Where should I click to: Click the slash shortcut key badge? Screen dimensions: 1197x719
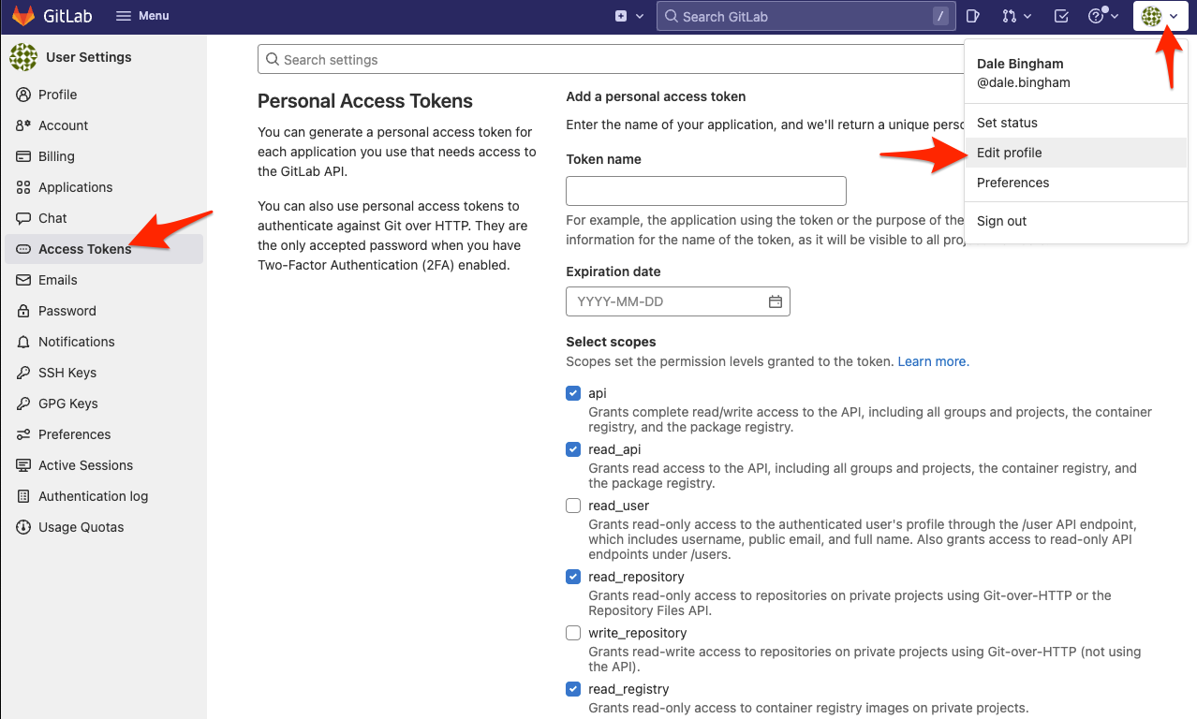coord(939,16)
